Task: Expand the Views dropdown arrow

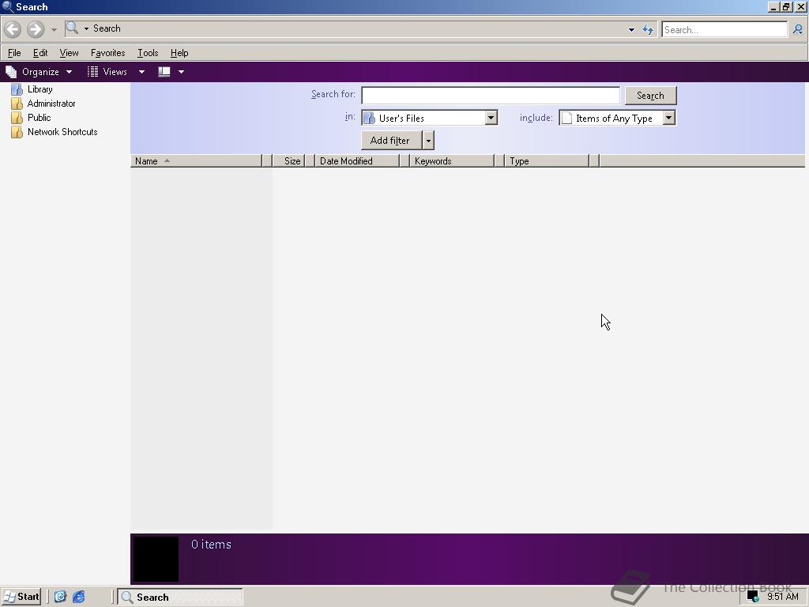Action: tap(141, 72)
